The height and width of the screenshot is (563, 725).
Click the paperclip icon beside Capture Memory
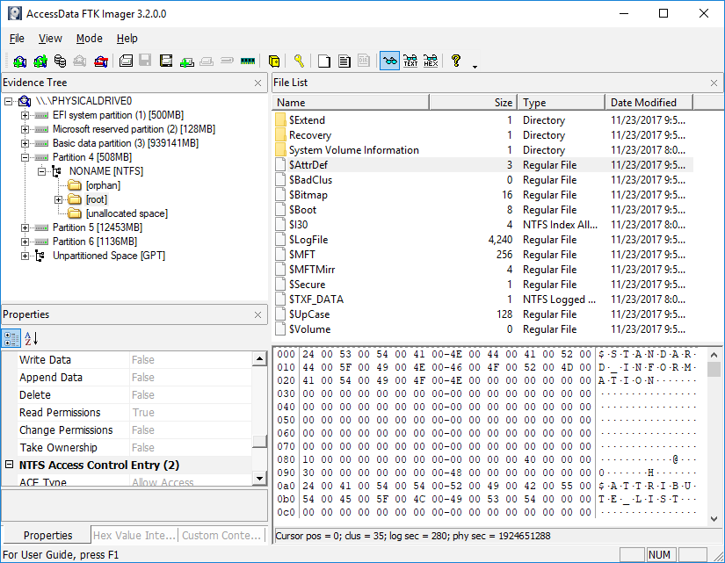coord(227,61)
